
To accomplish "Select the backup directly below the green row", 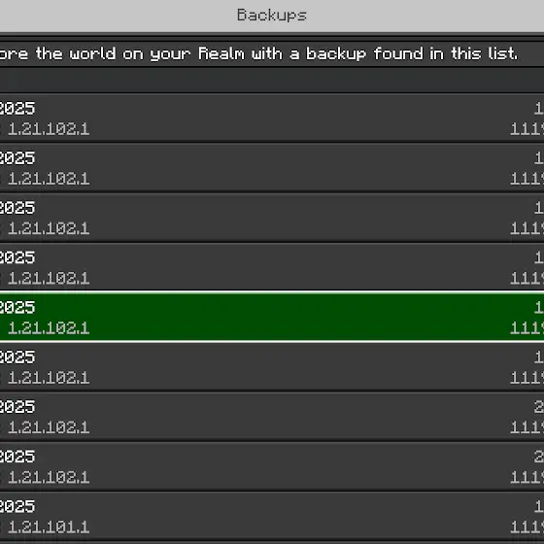I will [272, 367].
